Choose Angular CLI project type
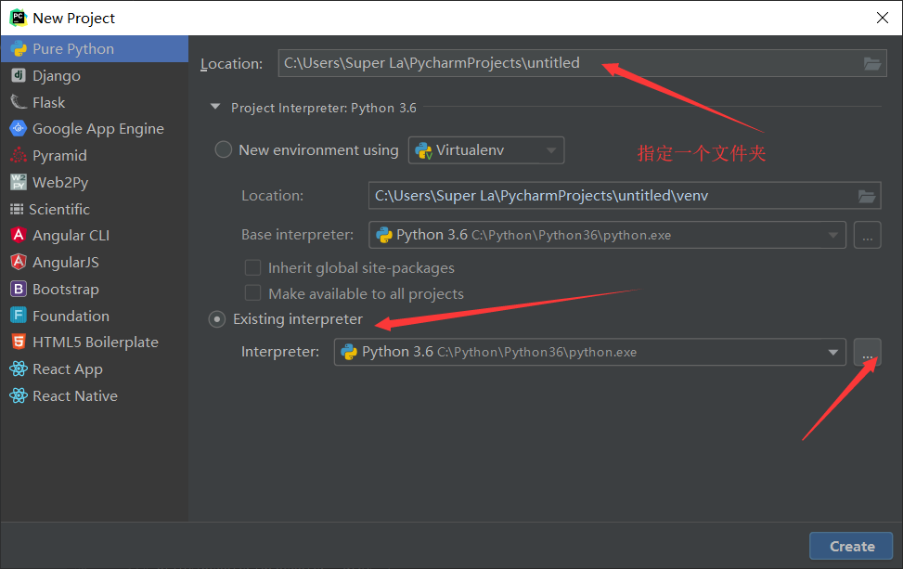903x569 pixels. pyautogui.click(x=95, y=235)
